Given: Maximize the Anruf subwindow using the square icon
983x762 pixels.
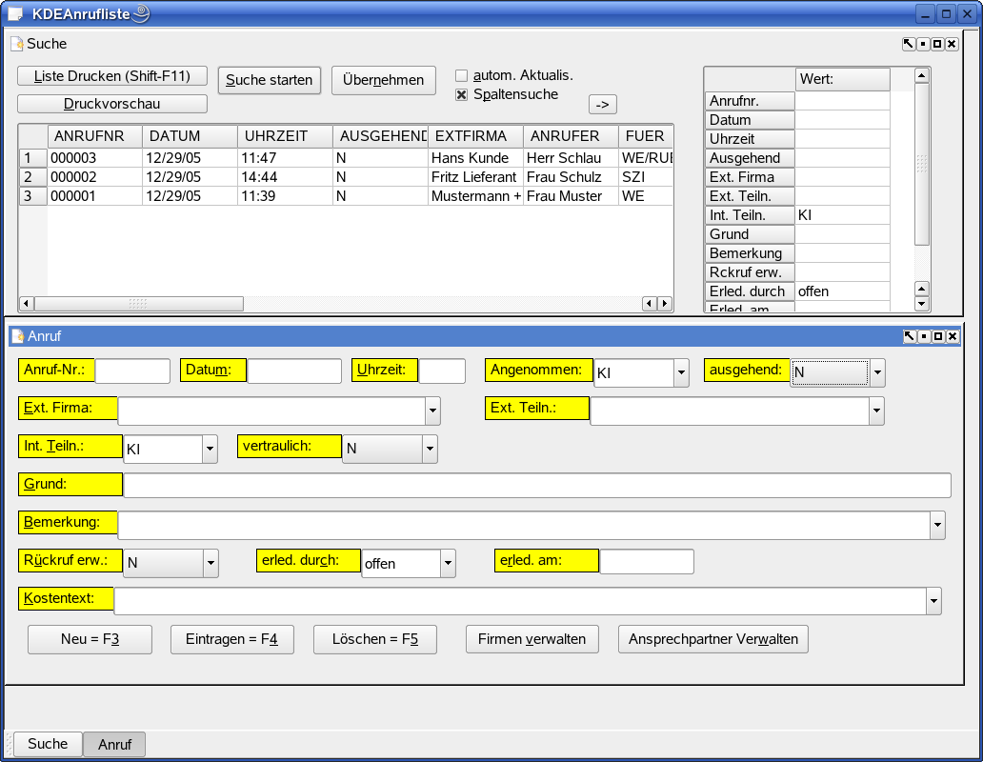Looking at the screenshot, I should tap(937, 336).
